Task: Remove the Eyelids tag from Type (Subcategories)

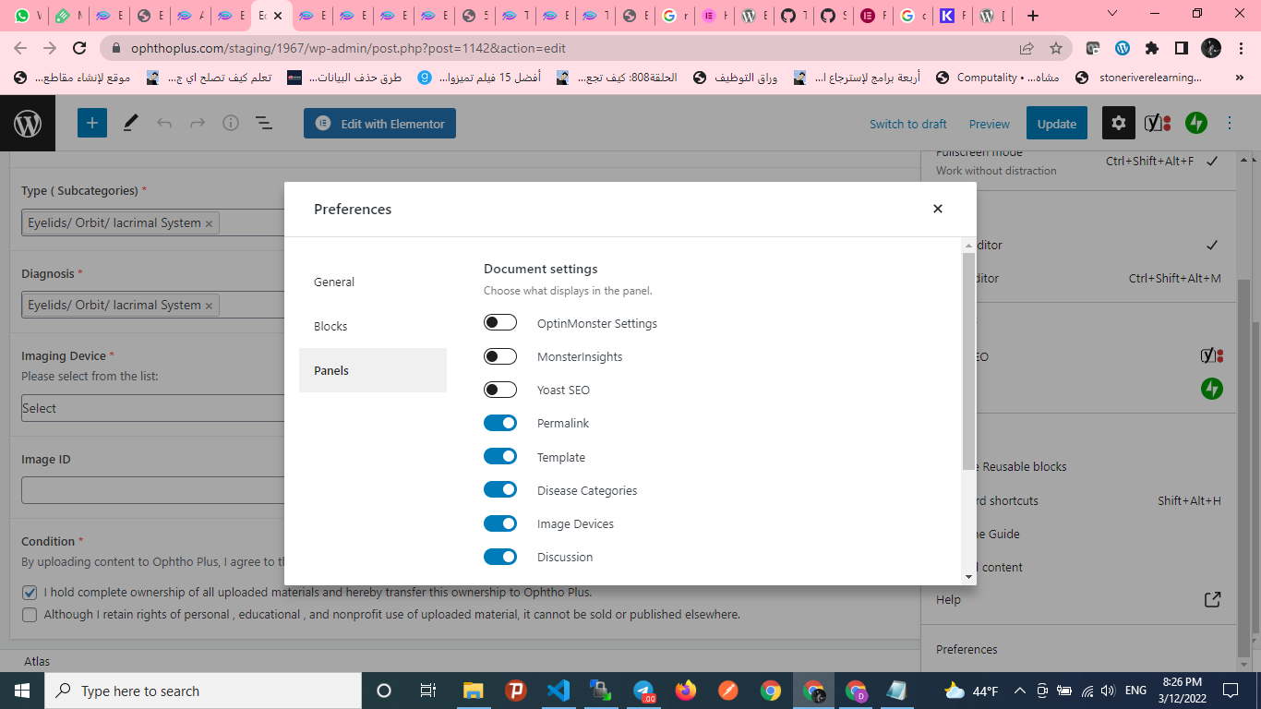Action: 209,223
